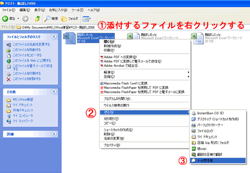The height and width of the screenshot is (173, 250).
Task: Choose プログラムから開く(H) entry
Action: point(145,99)
